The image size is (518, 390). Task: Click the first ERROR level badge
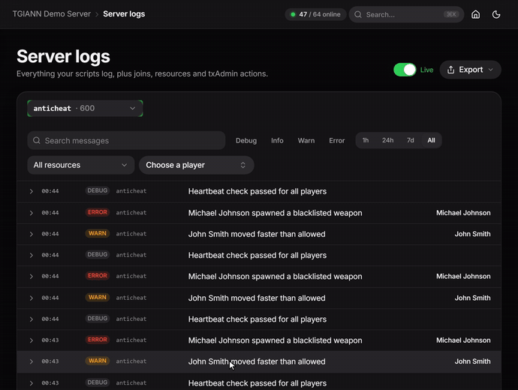97,212
